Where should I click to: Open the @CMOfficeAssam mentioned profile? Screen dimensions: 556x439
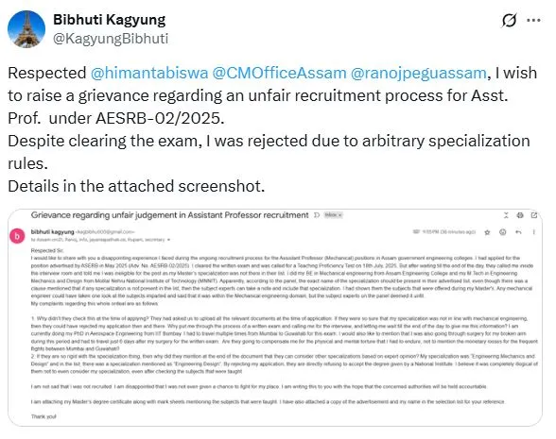point(279,73)
